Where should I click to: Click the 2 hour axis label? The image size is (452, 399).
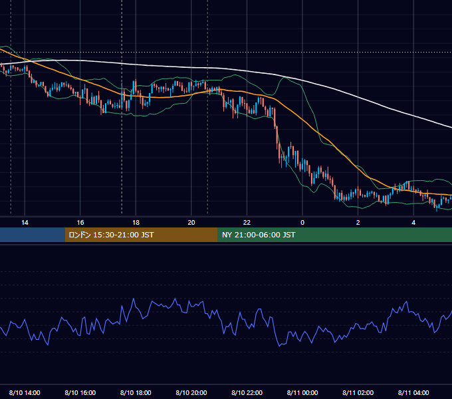point(358,222)
